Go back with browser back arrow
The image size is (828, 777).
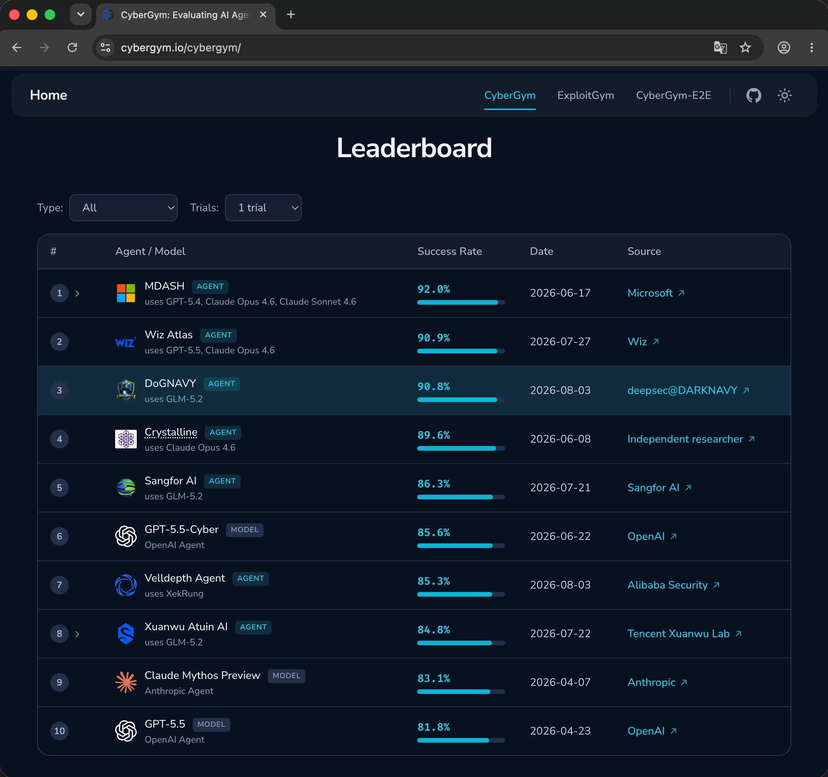coord(17,48)
